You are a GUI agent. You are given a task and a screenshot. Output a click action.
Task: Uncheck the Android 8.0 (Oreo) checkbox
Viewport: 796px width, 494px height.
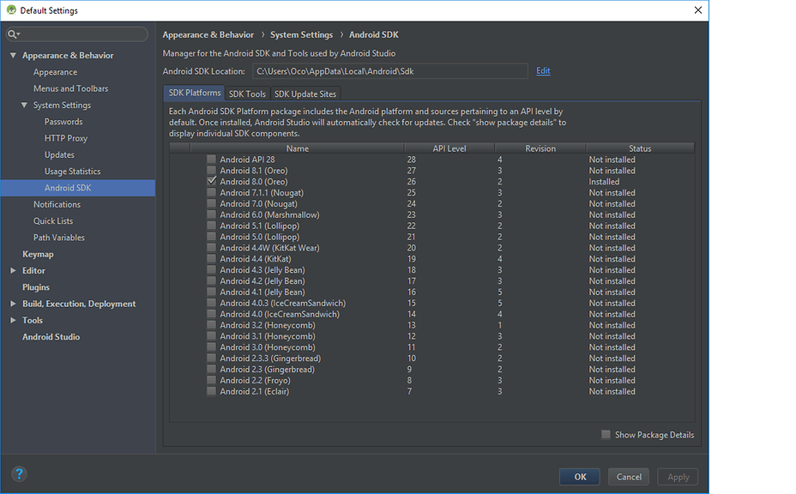coord(211,181)
